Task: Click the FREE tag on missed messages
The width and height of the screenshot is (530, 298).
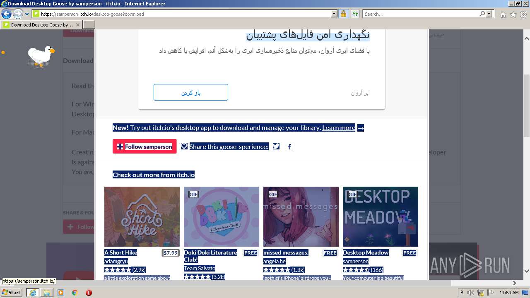Action: [x=330, y=253]
